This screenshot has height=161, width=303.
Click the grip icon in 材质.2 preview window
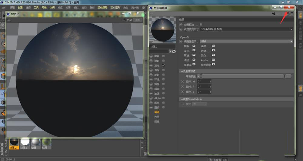click(x=9, y=20)
